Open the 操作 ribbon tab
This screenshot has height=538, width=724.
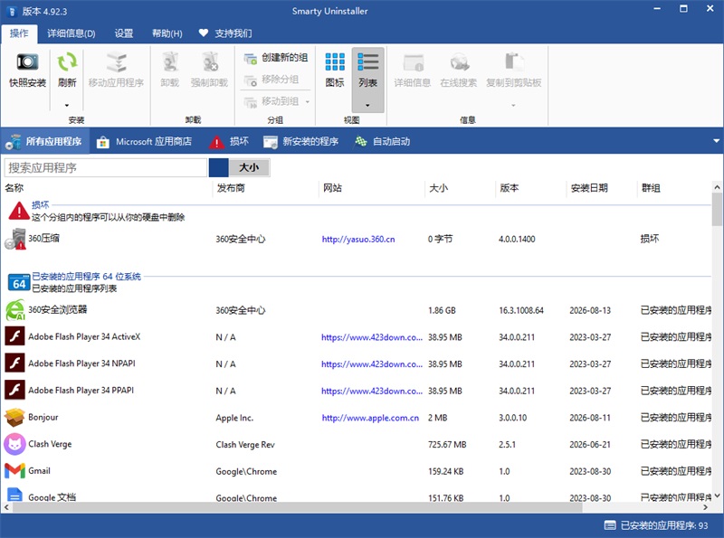coord(19,33)
